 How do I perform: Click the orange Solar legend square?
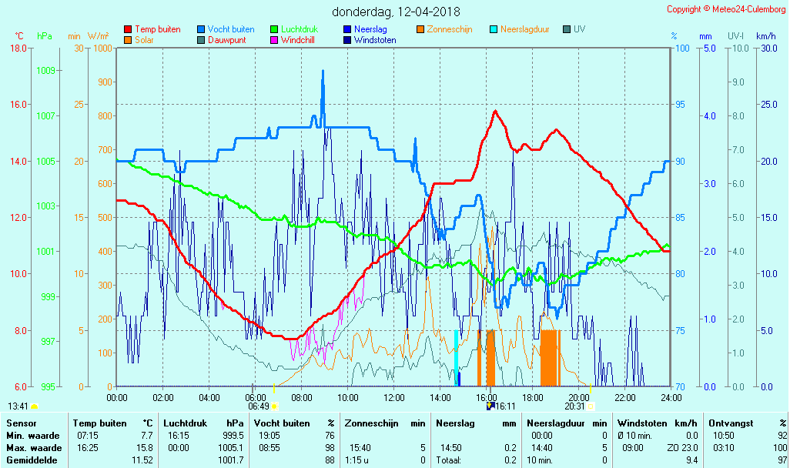(128, 40)
